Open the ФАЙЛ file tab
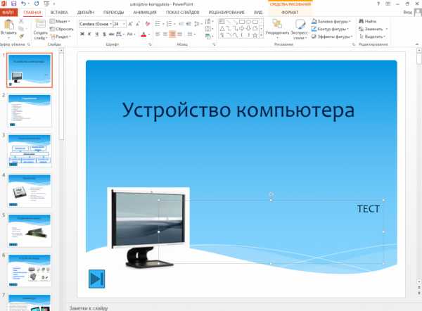The height and width of the screenshot is (311, 422). 8,13
